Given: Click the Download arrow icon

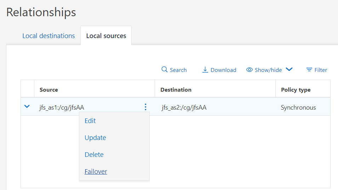Looking at the screenshot, I should 205,69.
